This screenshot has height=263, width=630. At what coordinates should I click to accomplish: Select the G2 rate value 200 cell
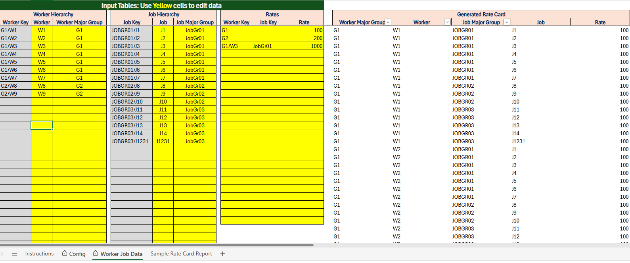[x=304, y=38]
